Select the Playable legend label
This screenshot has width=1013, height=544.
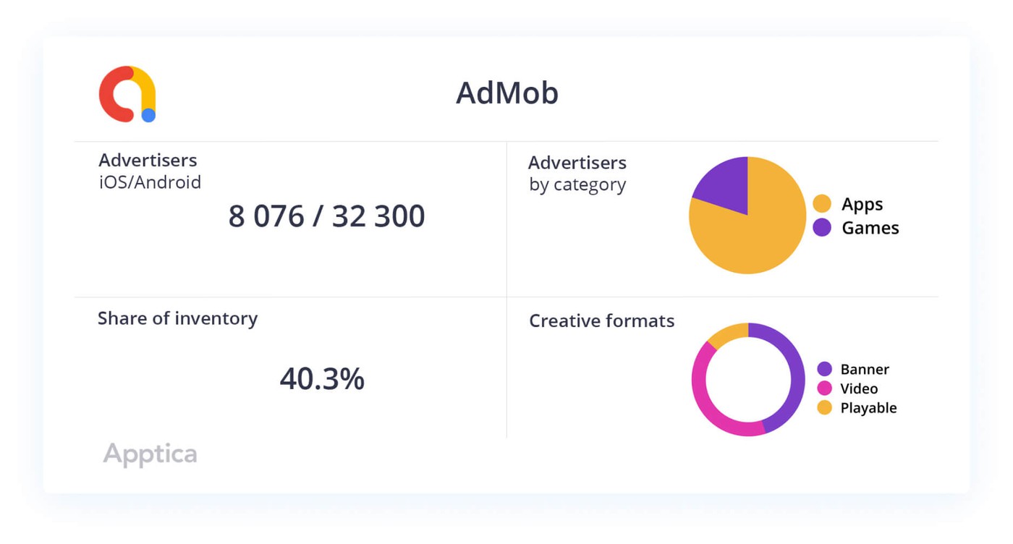pyautogui.click(x=868, y=408)
